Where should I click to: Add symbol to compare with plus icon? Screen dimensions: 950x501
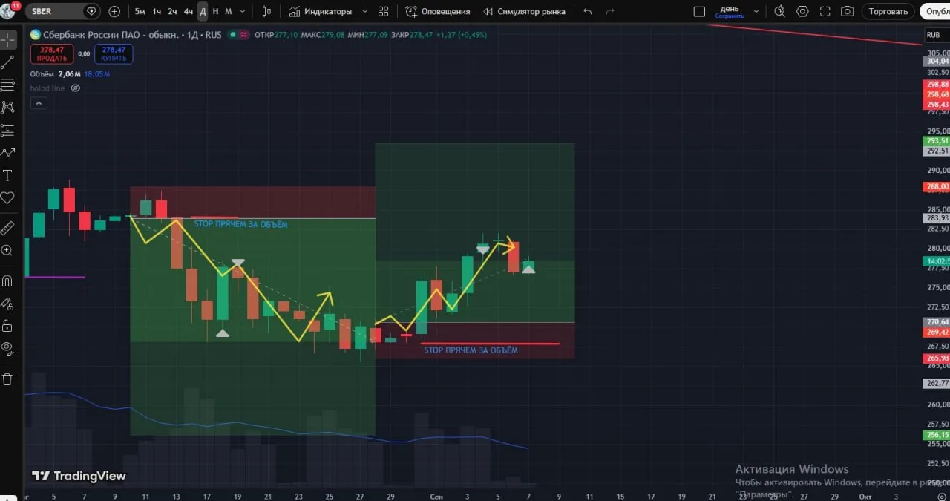click(x=114, y=11)
